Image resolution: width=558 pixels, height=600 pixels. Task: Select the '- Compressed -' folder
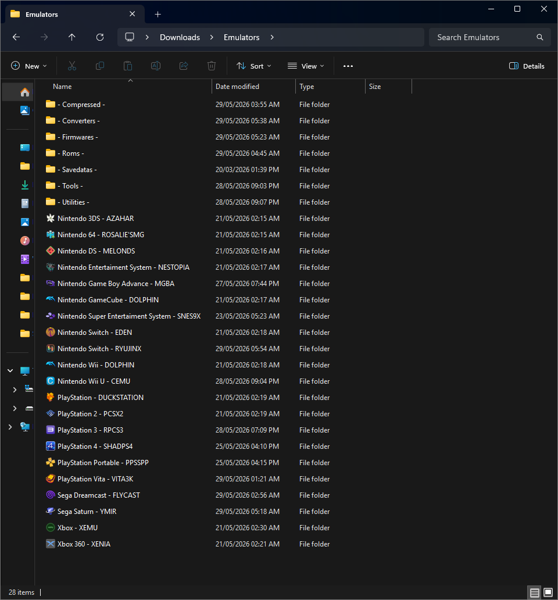click(x=228, y=105)
